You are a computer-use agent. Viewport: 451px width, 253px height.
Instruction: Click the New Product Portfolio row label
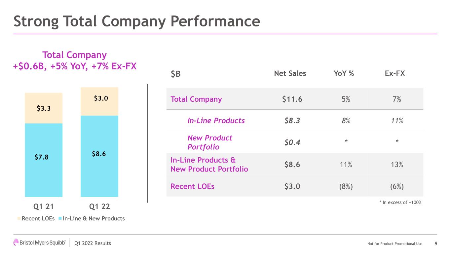pyautogui.click(x=210, y=142)
